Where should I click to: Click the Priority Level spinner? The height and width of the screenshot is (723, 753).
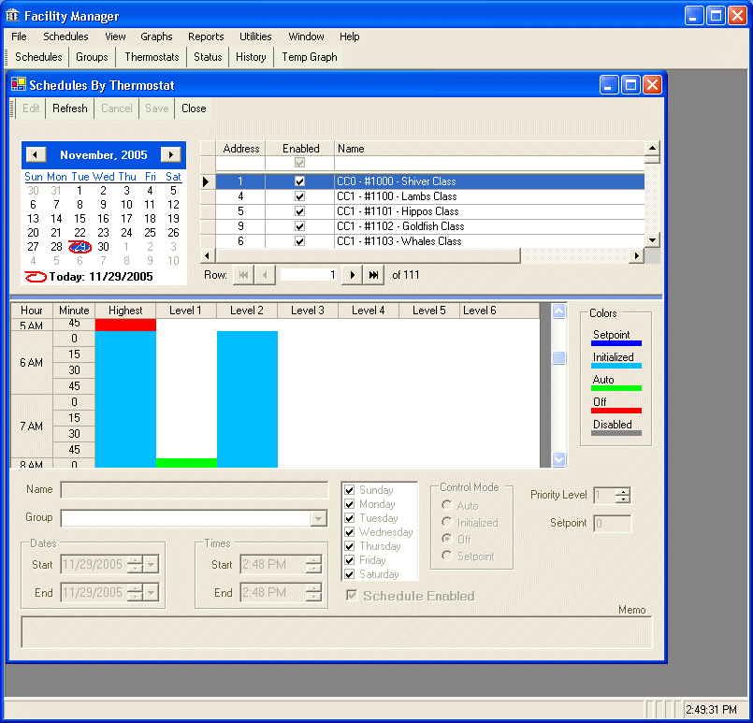(623, 495)
